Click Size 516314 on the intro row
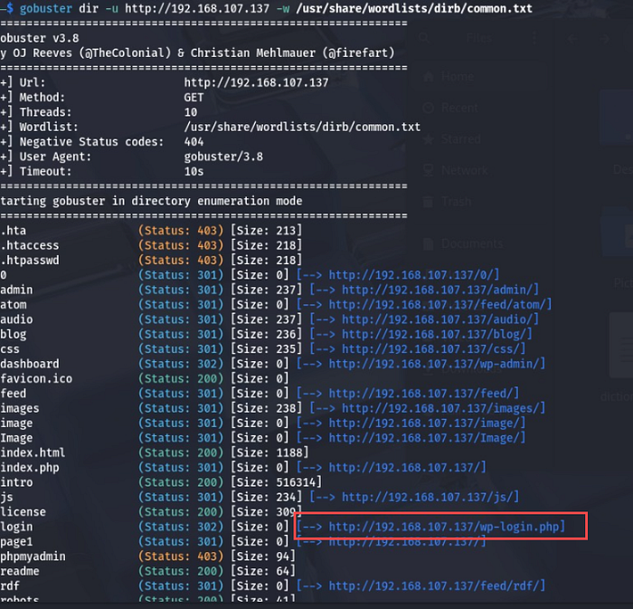This screenshot has height=609, width=633. click(276, 482)
